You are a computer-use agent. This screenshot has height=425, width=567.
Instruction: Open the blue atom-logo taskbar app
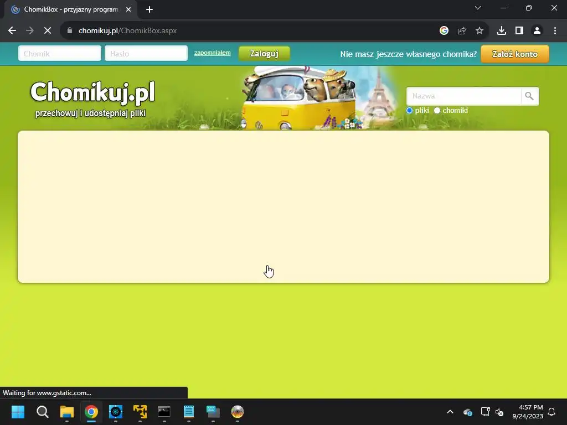(116, 412)
